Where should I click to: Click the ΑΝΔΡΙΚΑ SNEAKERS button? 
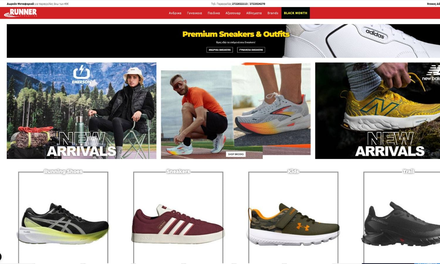pyautogui.click(x=220, y=50)
